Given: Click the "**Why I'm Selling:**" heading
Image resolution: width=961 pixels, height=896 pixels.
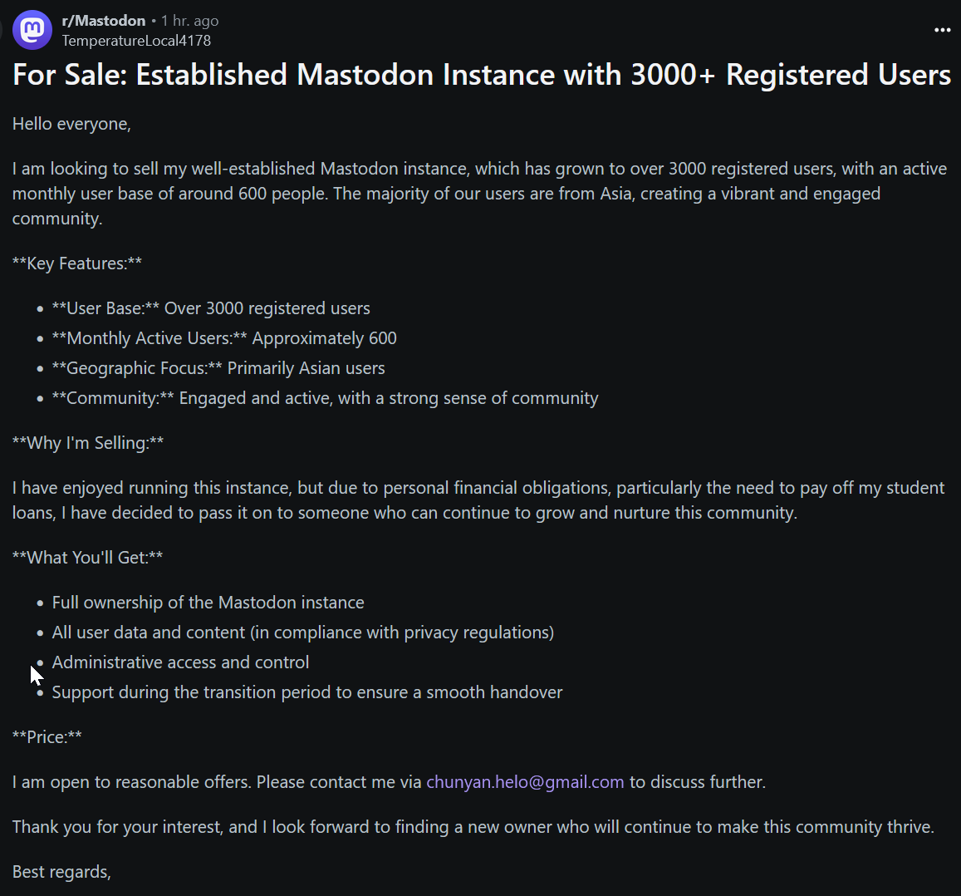Looking at the screenshot, I should pos(88,443).
